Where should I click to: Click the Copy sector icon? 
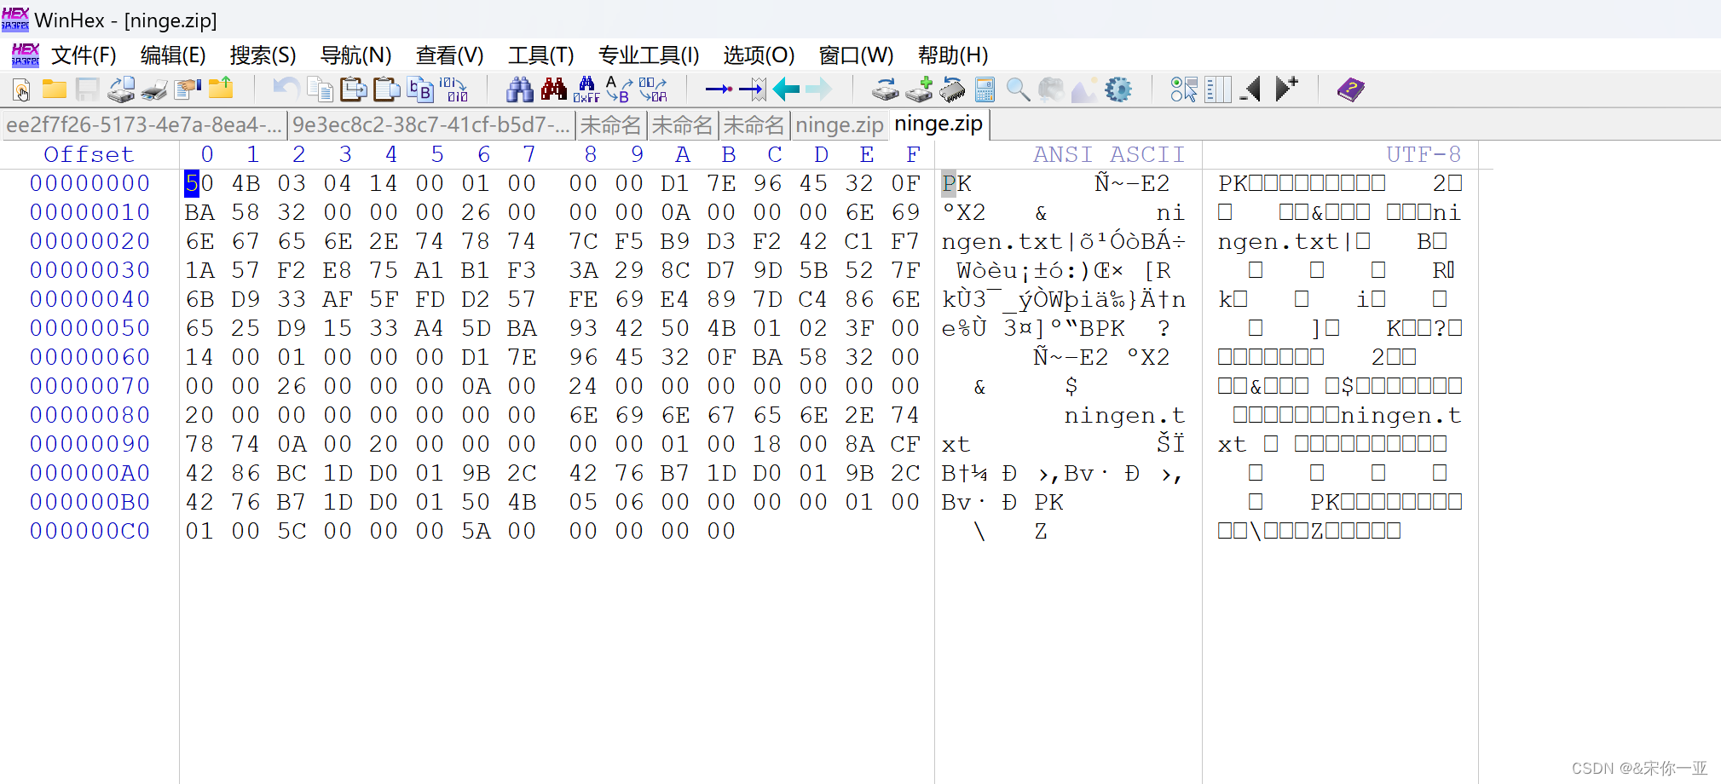click(320, 89)
